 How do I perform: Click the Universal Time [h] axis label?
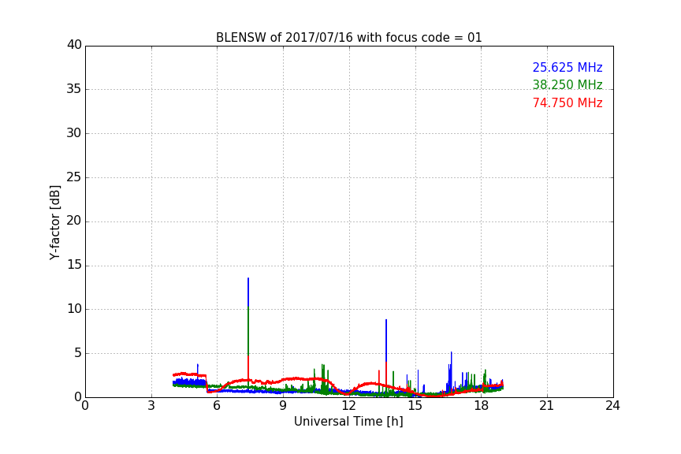348,421
